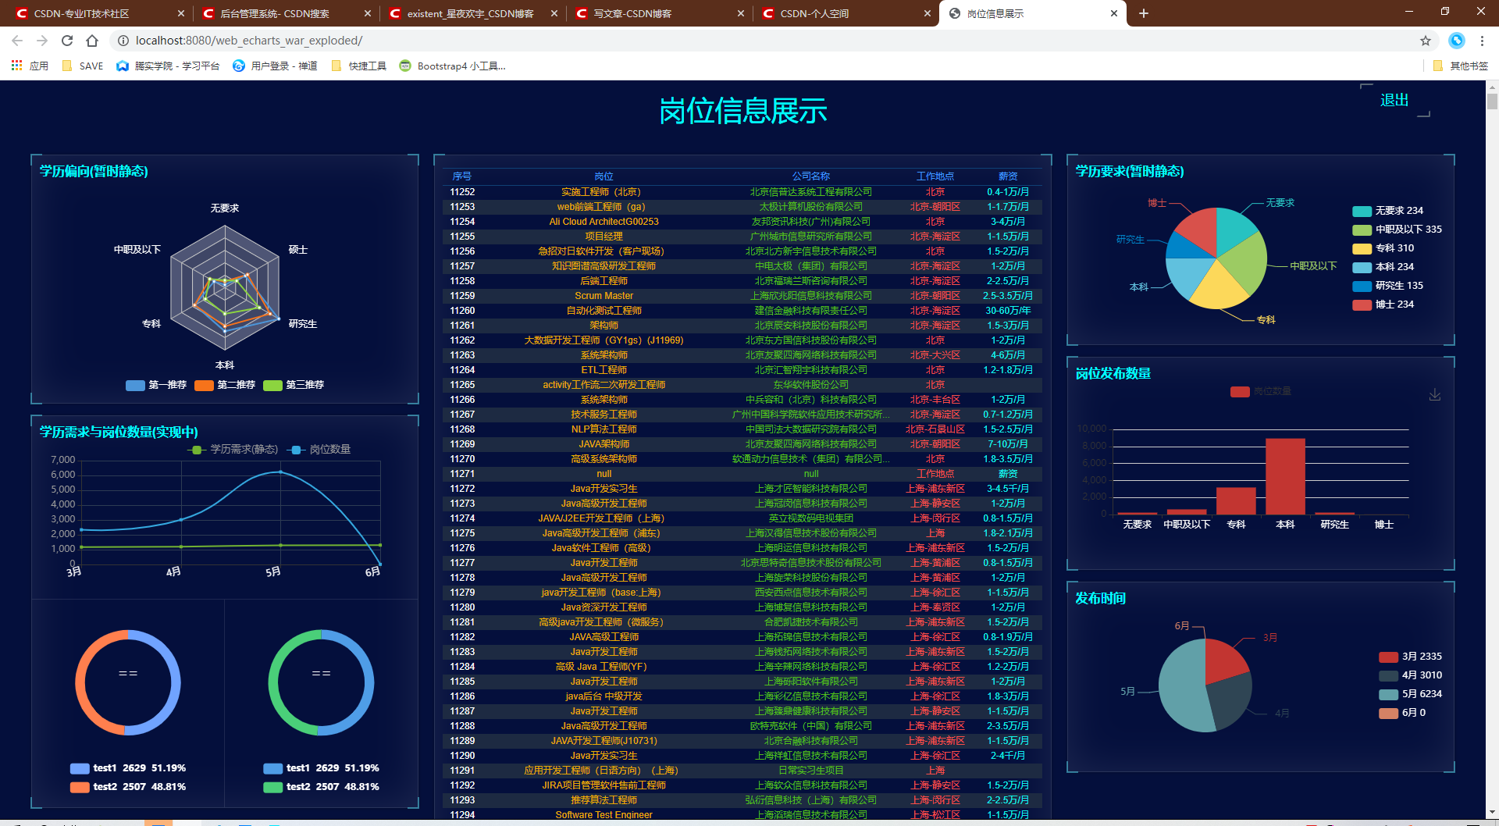This screenshot has height=826, width=1499.
Task: Open 快捷工具 bookmark folder
Action: [359, 66]
